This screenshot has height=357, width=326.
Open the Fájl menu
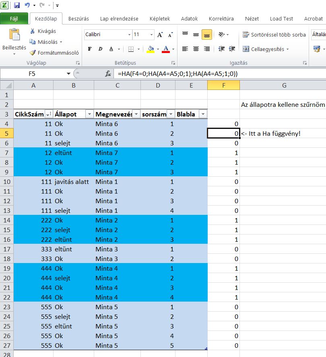point(14,18)
